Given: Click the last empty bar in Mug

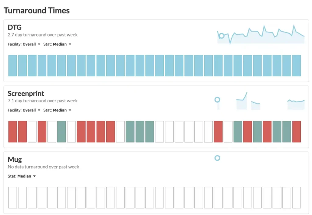Looking at the screenshot, I should tap(296, 198).
